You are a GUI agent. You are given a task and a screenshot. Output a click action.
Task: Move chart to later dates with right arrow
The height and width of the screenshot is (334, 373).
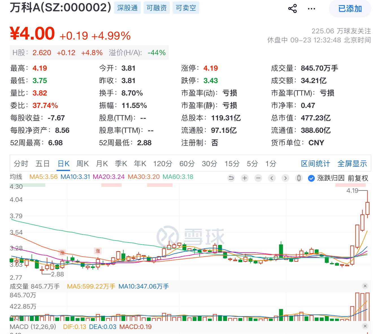(285, 178)
